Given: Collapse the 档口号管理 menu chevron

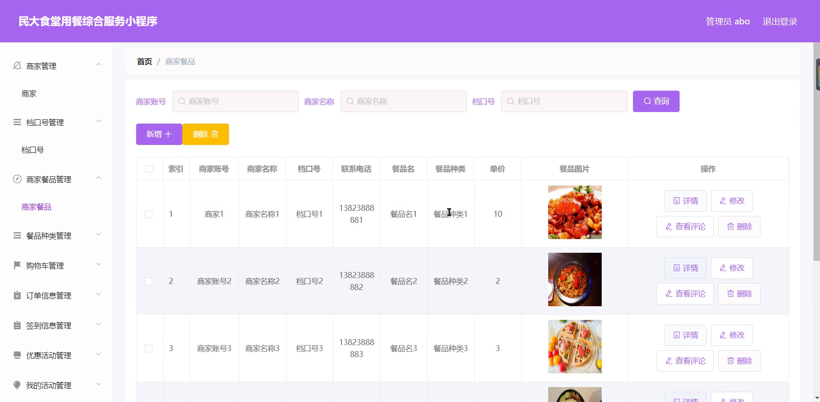Looking at the screenshot, I should [x=98, y=121].
